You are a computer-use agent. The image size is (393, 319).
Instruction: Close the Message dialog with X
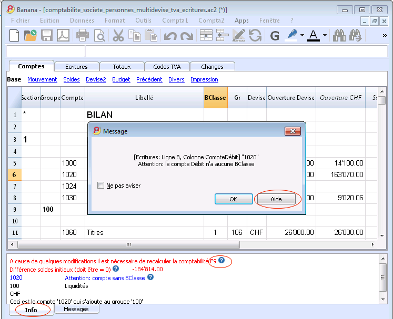coord(293,131)
